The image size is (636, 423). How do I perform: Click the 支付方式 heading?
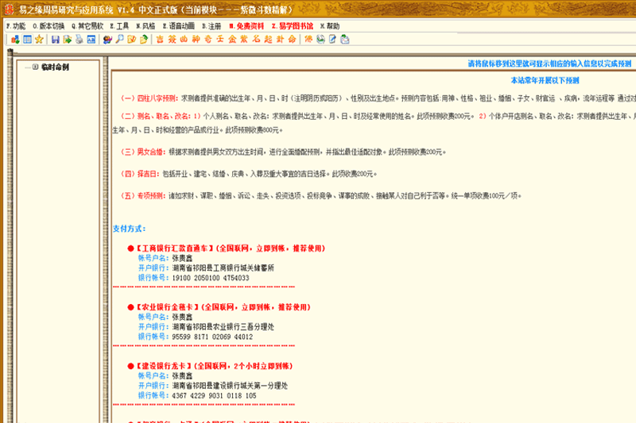coord(129,229)
